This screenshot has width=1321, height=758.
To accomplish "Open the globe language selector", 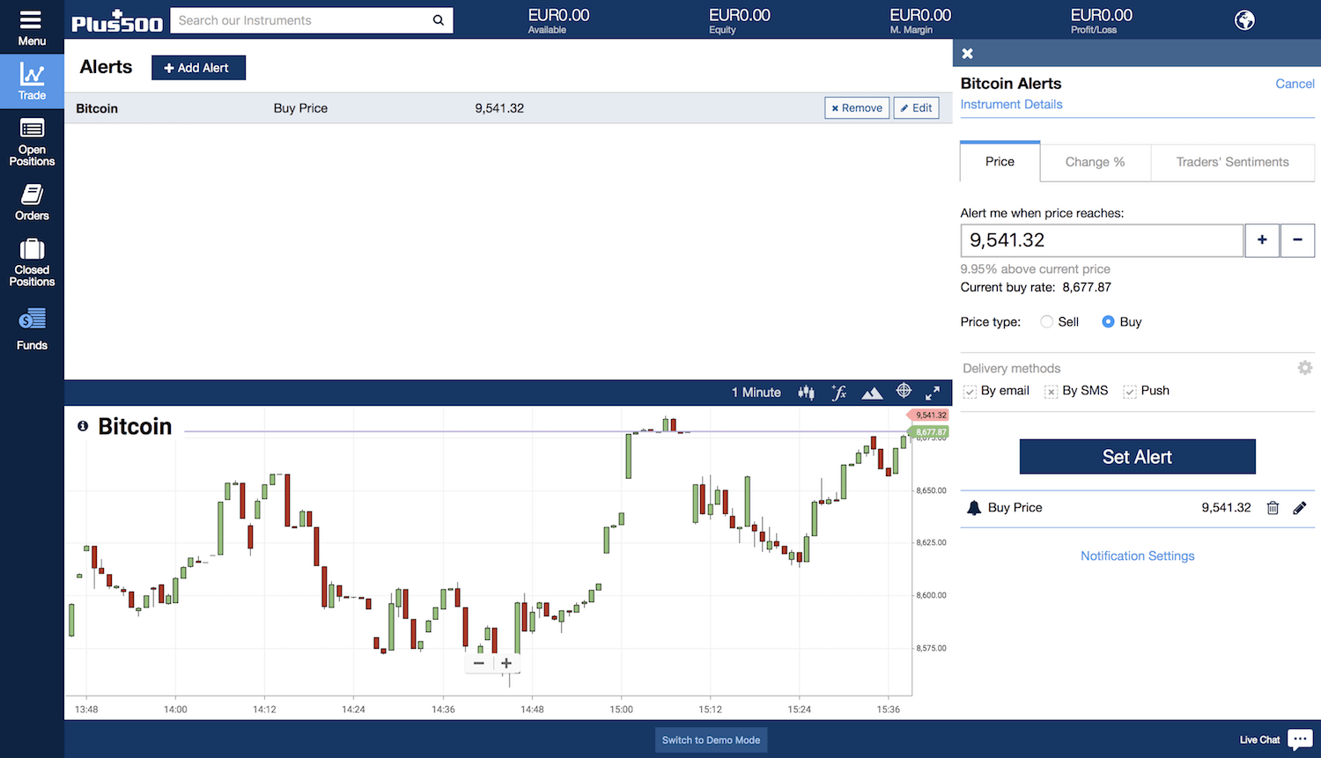I will 1244,20.
